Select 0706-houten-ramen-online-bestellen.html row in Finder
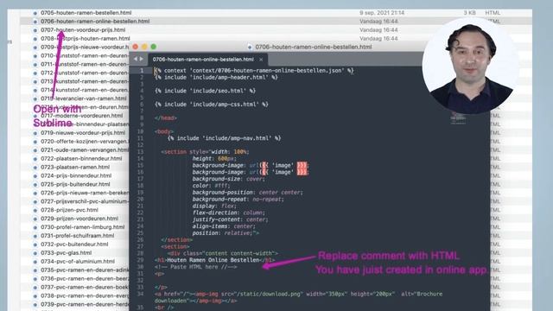The width and height of the screenshot is (553, 311). 276,21
